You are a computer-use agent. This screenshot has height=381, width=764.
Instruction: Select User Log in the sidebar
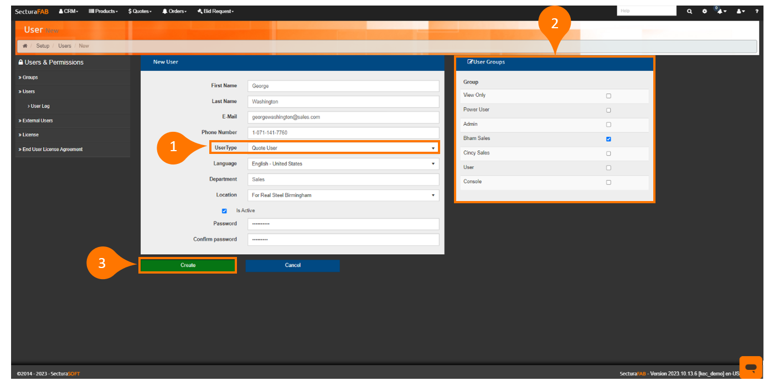pyautogui.click(x=40, y=106)
